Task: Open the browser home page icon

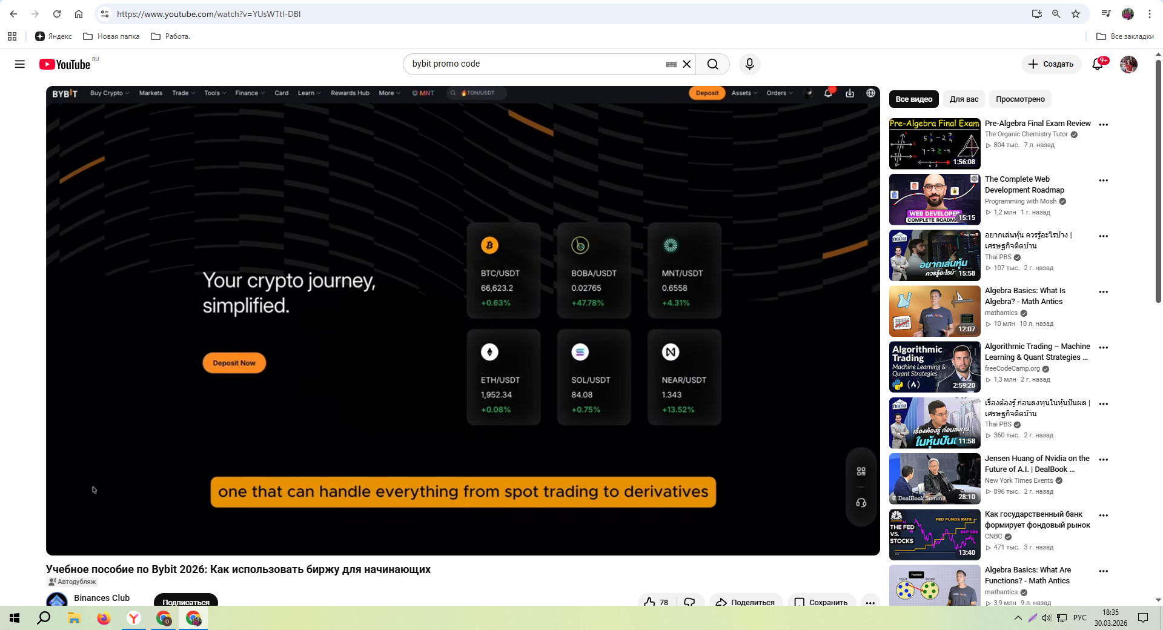Action: [79, 14]
